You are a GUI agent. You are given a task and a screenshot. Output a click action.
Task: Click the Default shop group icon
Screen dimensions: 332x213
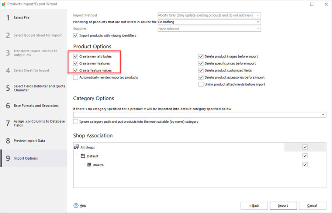coord(83,156)
